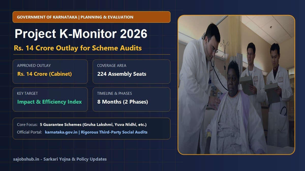This screenshot has width=305, height=171.
Task: Click the Approved Outlay label
Action: (34, 65)
